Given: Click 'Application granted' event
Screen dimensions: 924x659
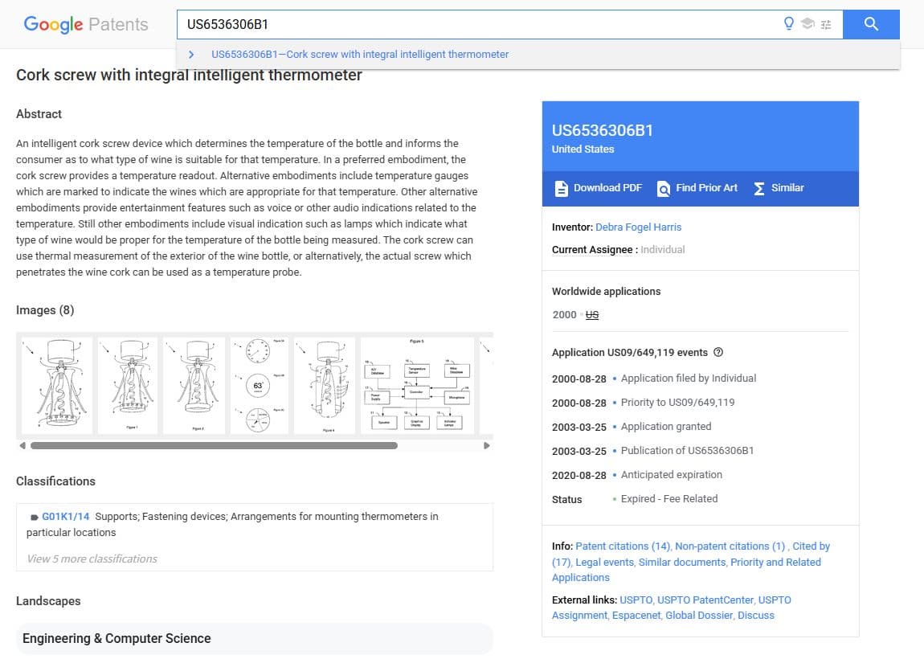Looking at the screenshot, I should (666, 426).
